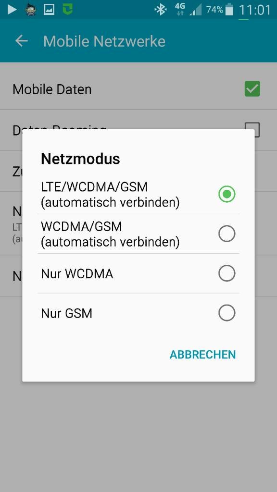Tap the Nur GSM option label
This screenshot has height=492, width=277.
[66, 313]
